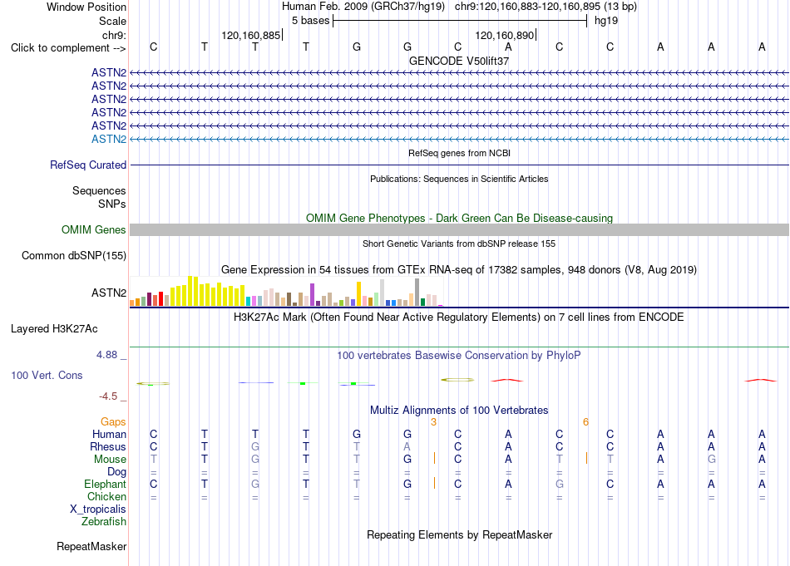Click the RefSeq Curated intron line
This screenshot has width=790, height=566.
tap(459, 165)
